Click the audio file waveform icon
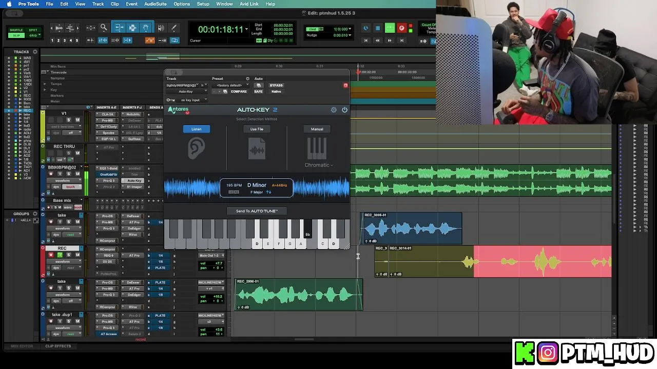The image size is (657, 369). click(x=257, y=149)
